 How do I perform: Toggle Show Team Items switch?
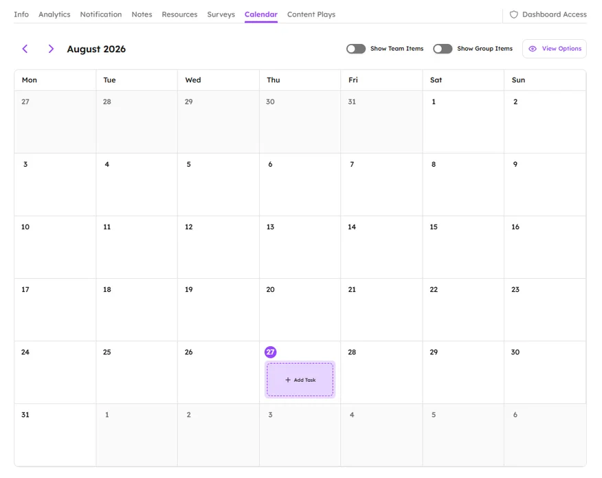pyautogui.click(x=356, y=49)
